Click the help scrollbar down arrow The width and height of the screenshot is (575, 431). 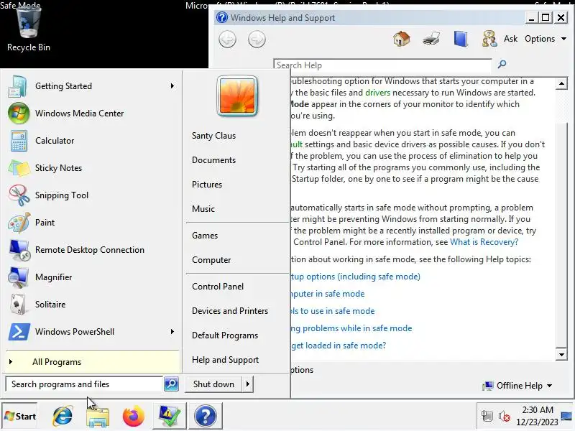coord(561,354)
